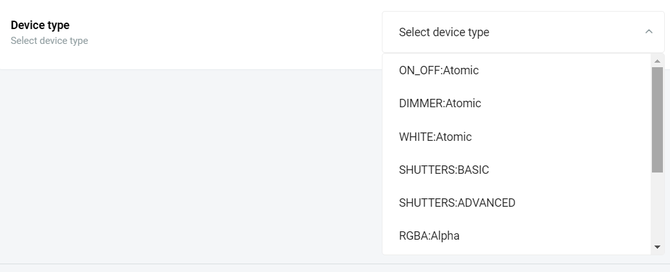
Task: Pick the WHITE:Atomic device type
Action: [435, 137]
